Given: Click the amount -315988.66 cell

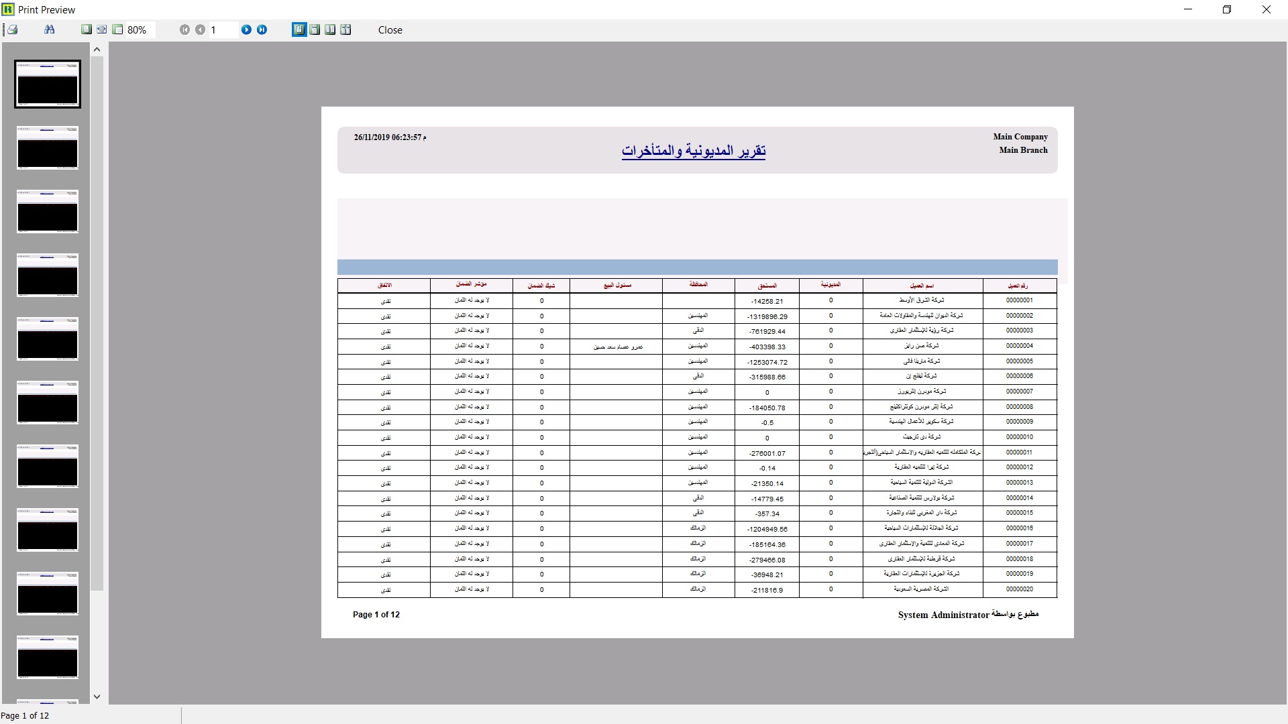Looking at the screenshot, I should click(x=767, y=377).
